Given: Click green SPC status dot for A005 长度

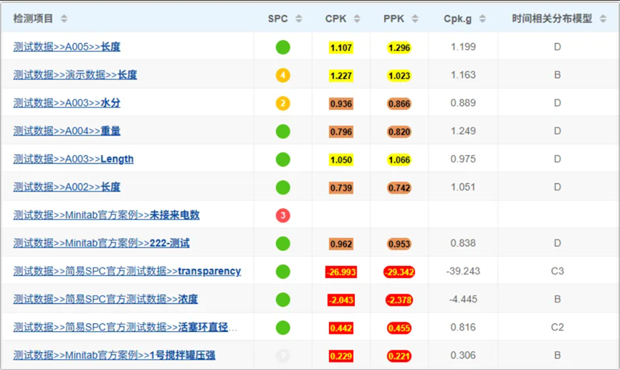Looking at the screenshot, I should pos(282,47).
